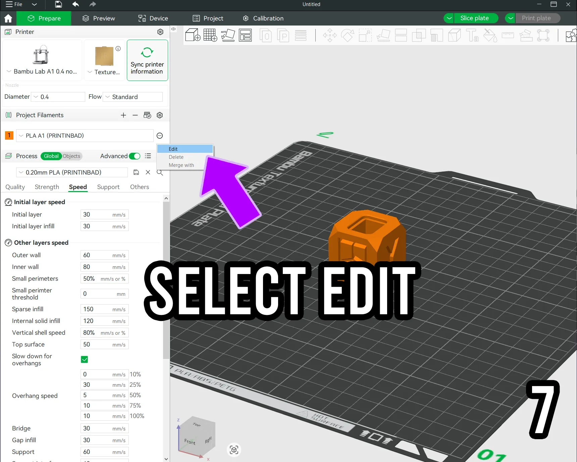Open the Calibration tab
The image size is (577, 462).
[263, 18]
